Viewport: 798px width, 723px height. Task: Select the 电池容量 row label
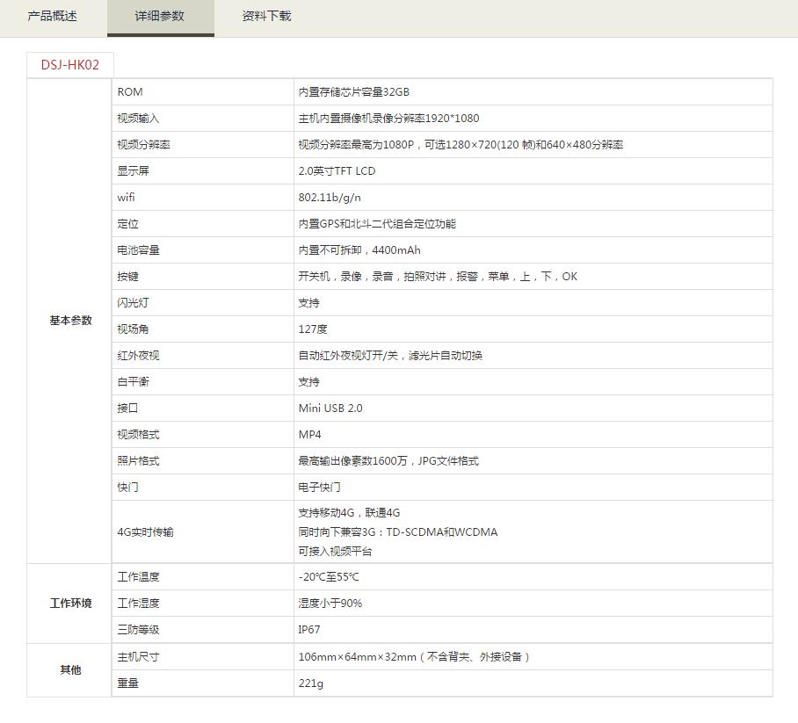(x=139, y=250)
